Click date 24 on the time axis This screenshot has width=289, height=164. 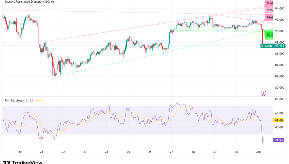(107, 152)
